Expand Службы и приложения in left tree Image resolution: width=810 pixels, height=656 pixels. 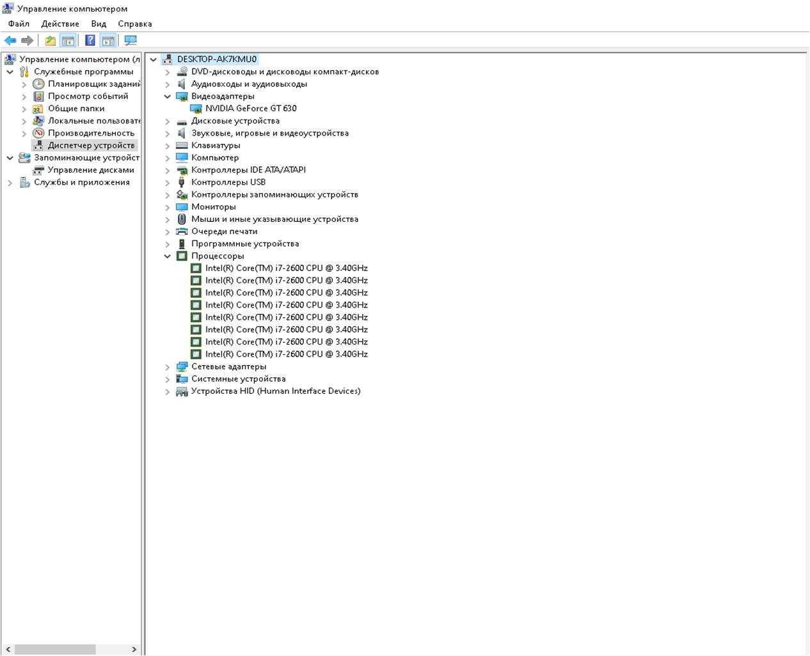pyautogui.click(x=10, y=182)
